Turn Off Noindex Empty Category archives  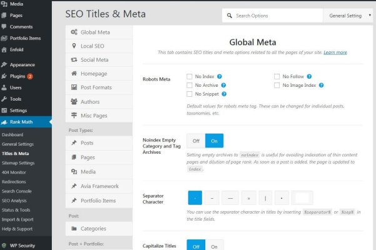tap(196, 141)
